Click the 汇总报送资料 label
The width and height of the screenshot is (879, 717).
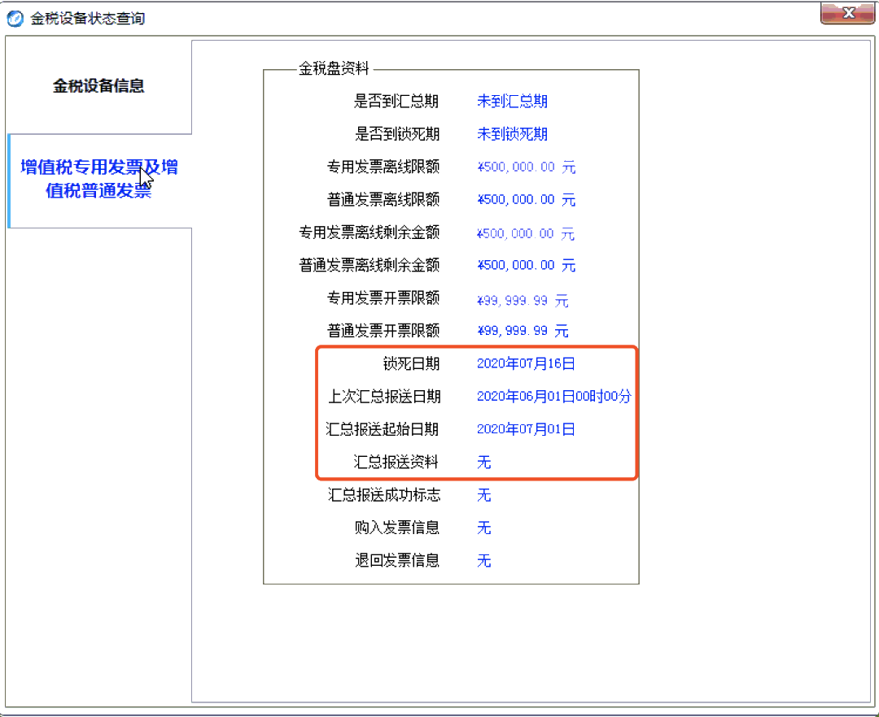(396, 463)
